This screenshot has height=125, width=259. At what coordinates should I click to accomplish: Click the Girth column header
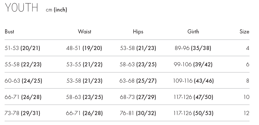pos(193,32)
